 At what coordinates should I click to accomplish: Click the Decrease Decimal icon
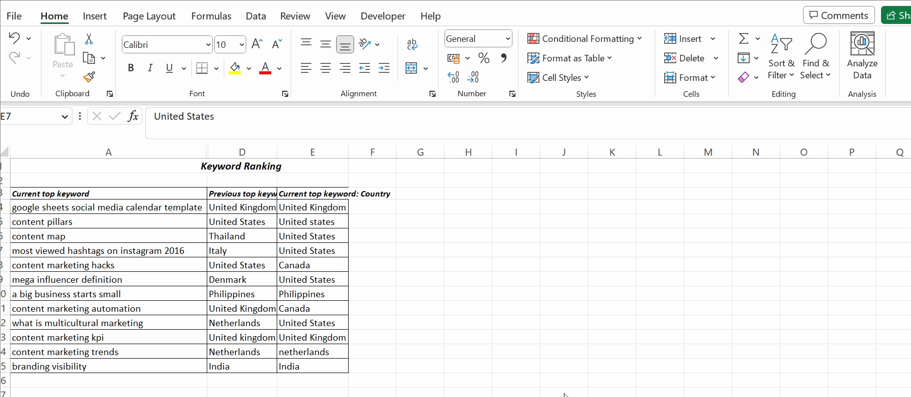[x=473, y=77]
